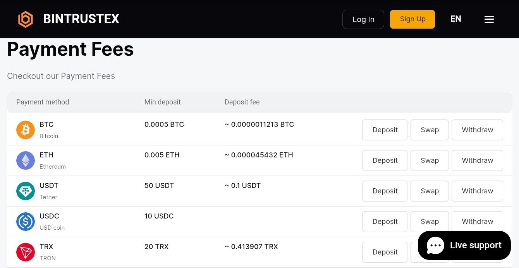Click the Tether USDT coin icon

point(26,191)
